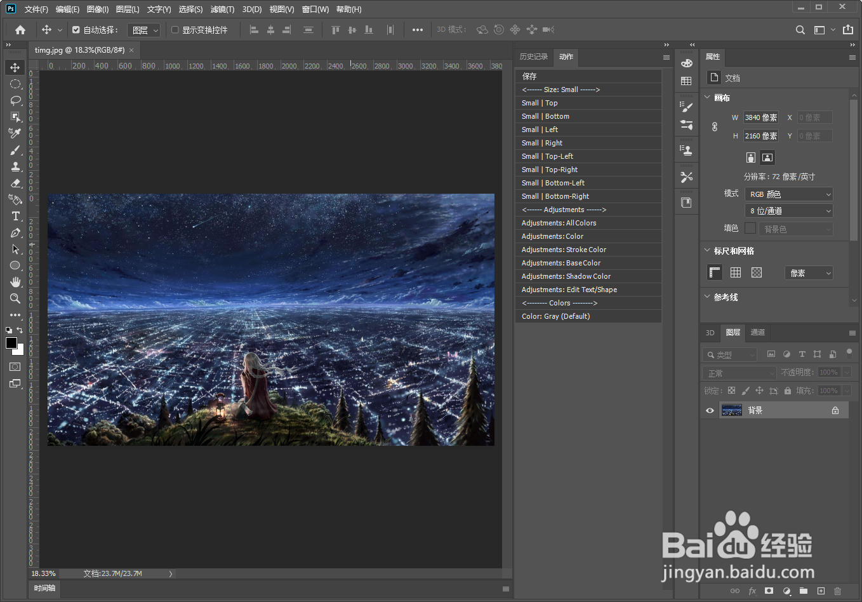
Task: Toggle layer filtering on/off switch
Action: click(849, 353)
